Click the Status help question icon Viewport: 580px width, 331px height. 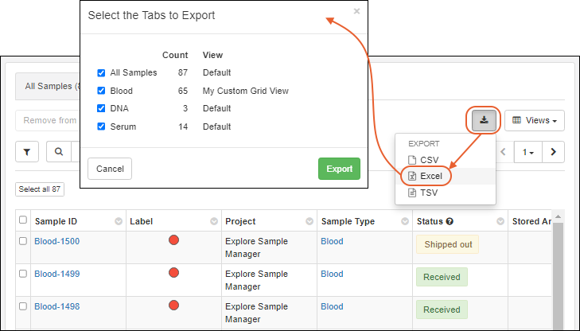click(x=450, y=221)
